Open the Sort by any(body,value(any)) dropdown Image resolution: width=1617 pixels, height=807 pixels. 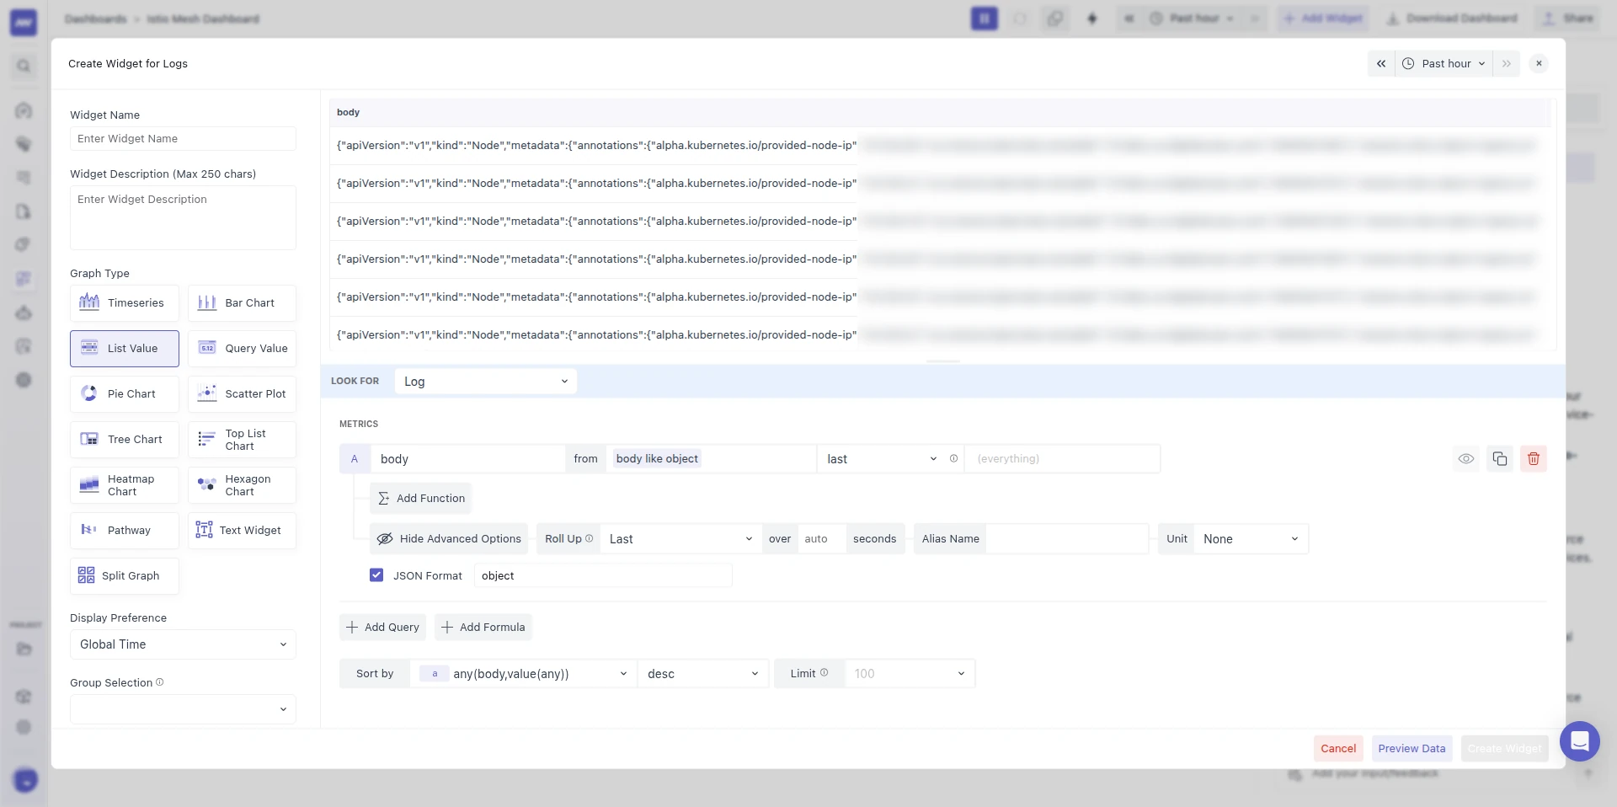[x=523, y=674]
